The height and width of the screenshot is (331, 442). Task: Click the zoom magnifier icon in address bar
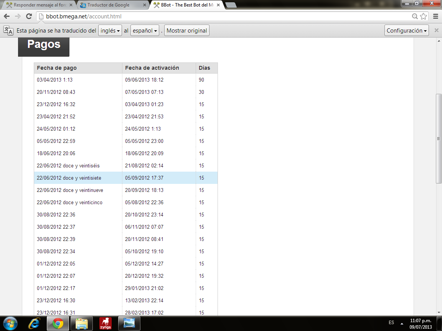pyautogui.click(x=415, y=16)
